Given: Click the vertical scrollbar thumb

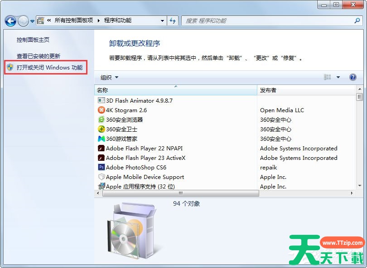Looking at the screenshot, I should click(x=359, y=97).
